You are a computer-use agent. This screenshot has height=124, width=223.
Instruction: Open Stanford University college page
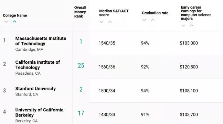pos(35,89)
